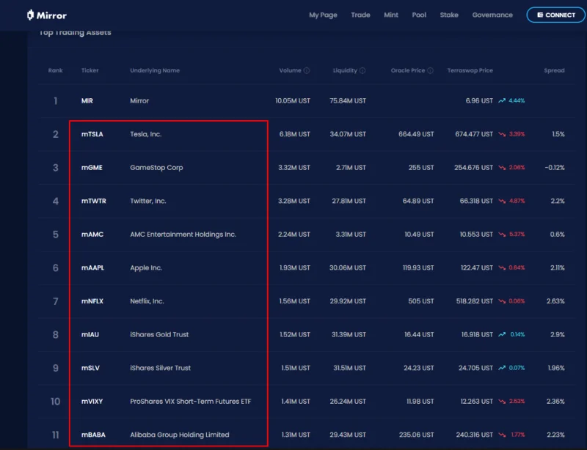This screenshot has height=450, width=587.
Task: Click the iShares Gold Trust name
Action: (159, 334)
